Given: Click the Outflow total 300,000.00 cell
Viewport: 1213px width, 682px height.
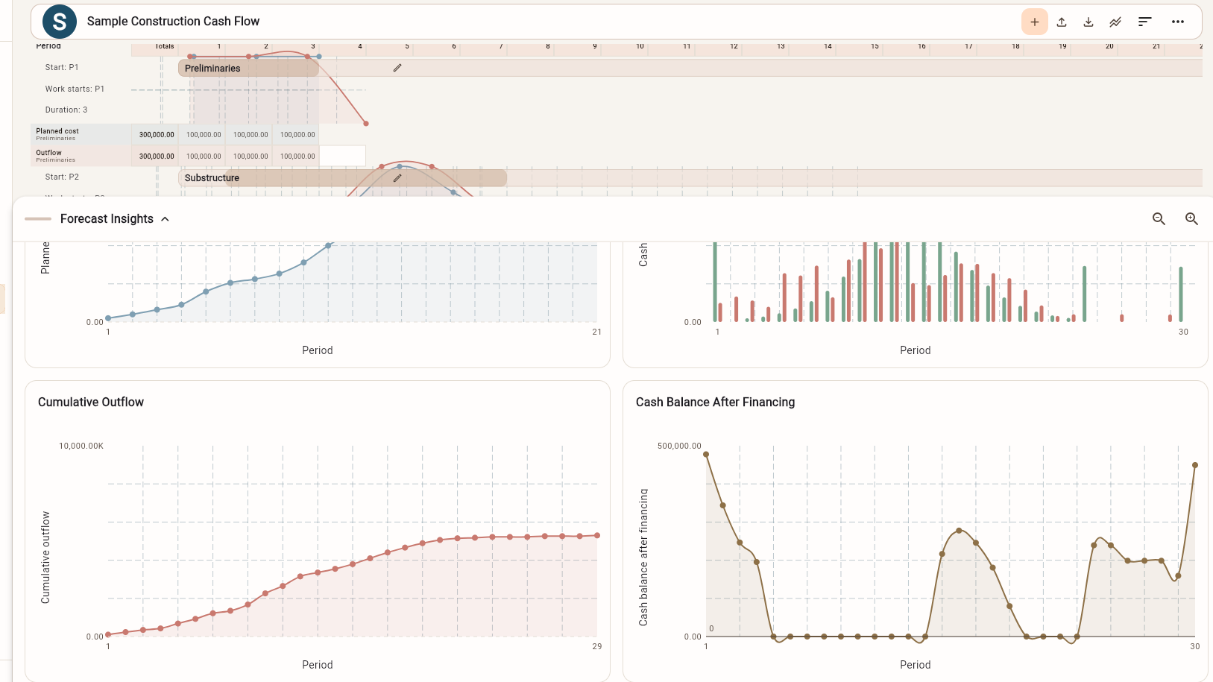Looking at the screenshot, I should pyautogui.click(x=157, y=157).
